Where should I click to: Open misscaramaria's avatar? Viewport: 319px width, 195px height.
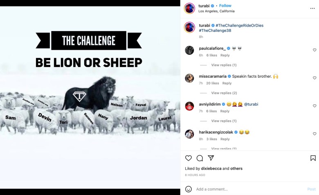click(189, 78)
